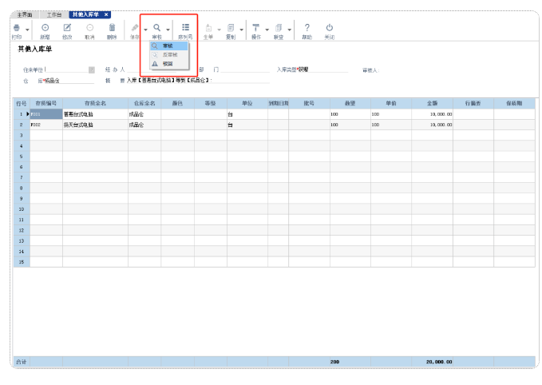Choose 反审核 in the dropdown menu

click(168, 54)
